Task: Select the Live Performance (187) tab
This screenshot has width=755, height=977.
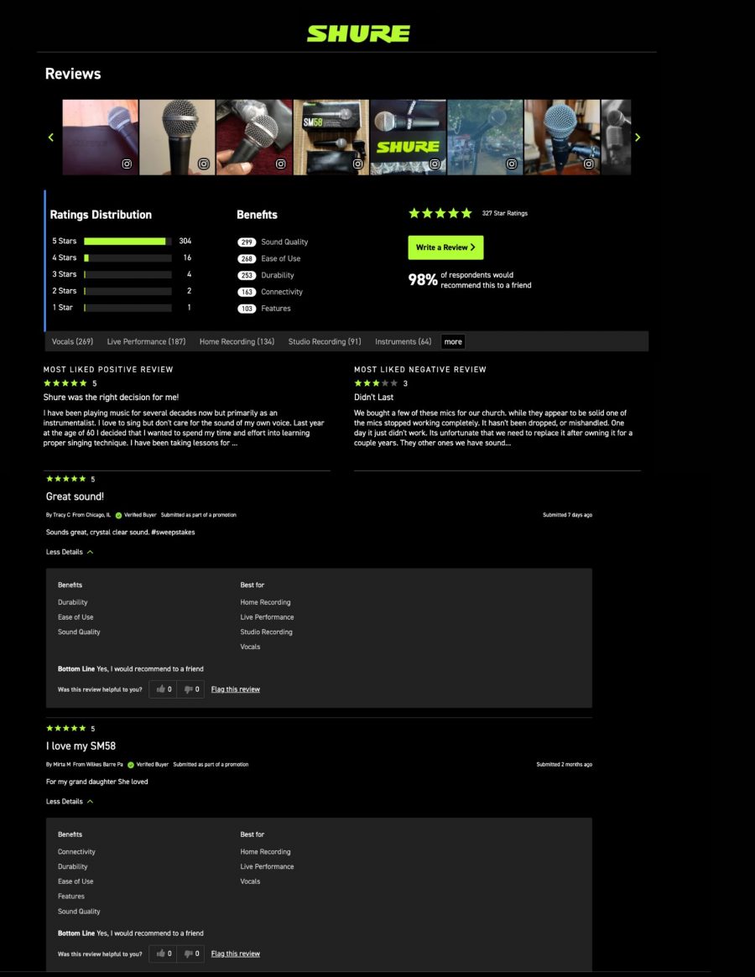Action: click(146, 342)
